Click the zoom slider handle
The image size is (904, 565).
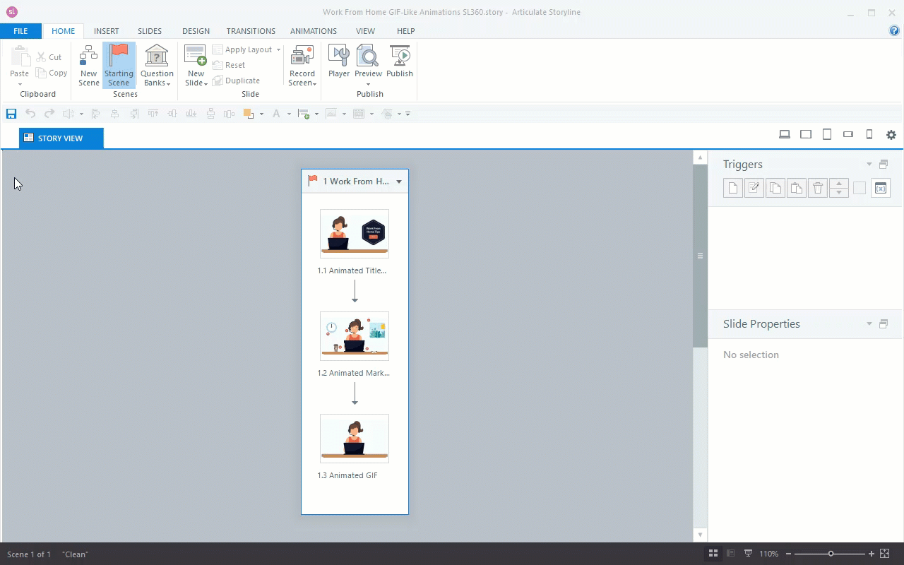coord(831,554)
